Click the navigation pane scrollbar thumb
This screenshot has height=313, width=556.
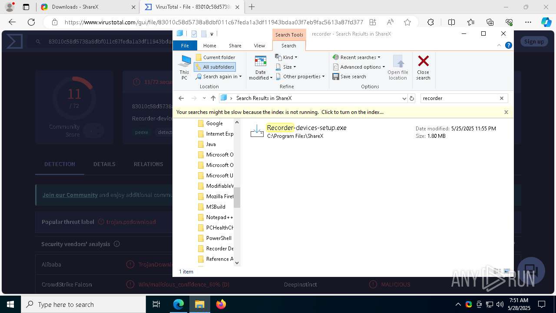pos(237,197)
